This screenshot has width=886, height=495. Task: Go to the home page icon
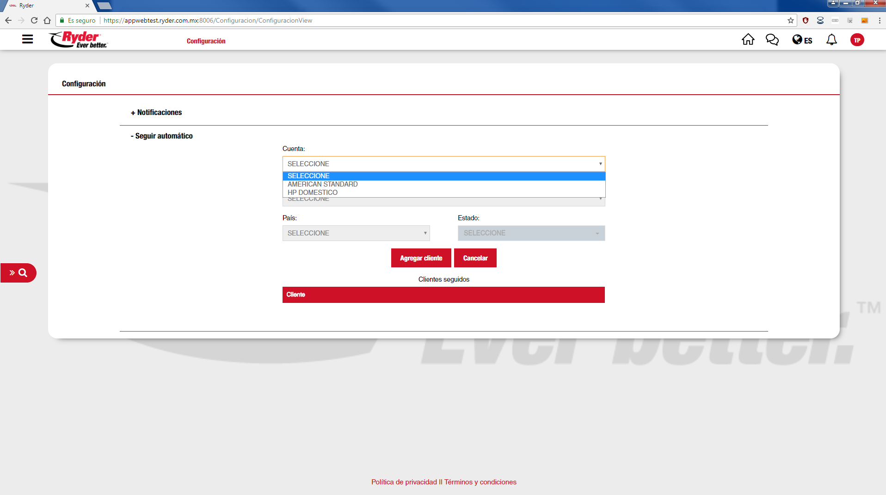[x=748, y=40]
